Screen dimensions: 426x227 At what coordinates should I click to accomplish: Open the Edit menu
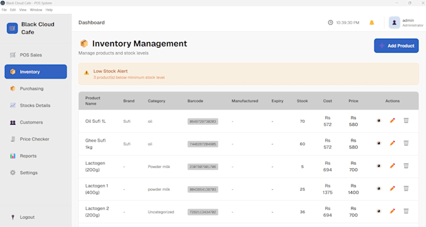click(13, 10)
